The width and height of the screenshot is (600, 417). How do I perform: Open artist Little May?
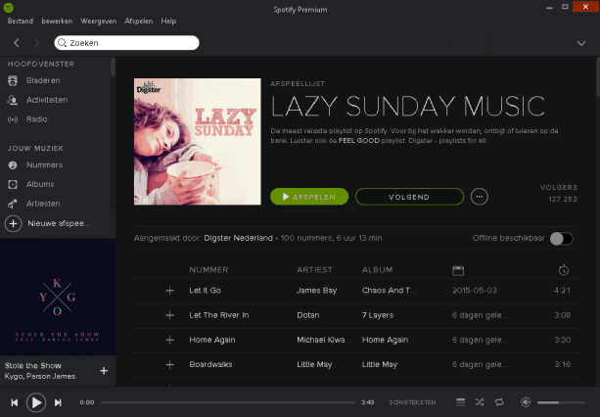[x=314, y=364]
